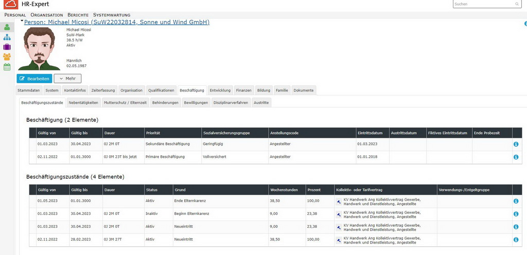Click the Kollektiv- oder Tarifvertrag header
The height and width of the screenshot is (255, 527).
tap(385, 190)
